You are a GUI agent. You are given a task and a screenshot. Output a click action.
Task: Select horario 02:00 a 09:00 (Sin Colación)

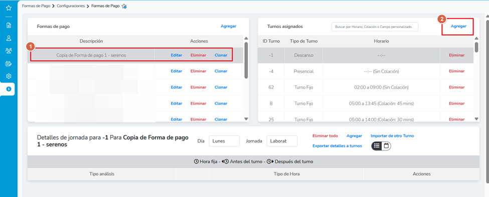tap(381, 87)
